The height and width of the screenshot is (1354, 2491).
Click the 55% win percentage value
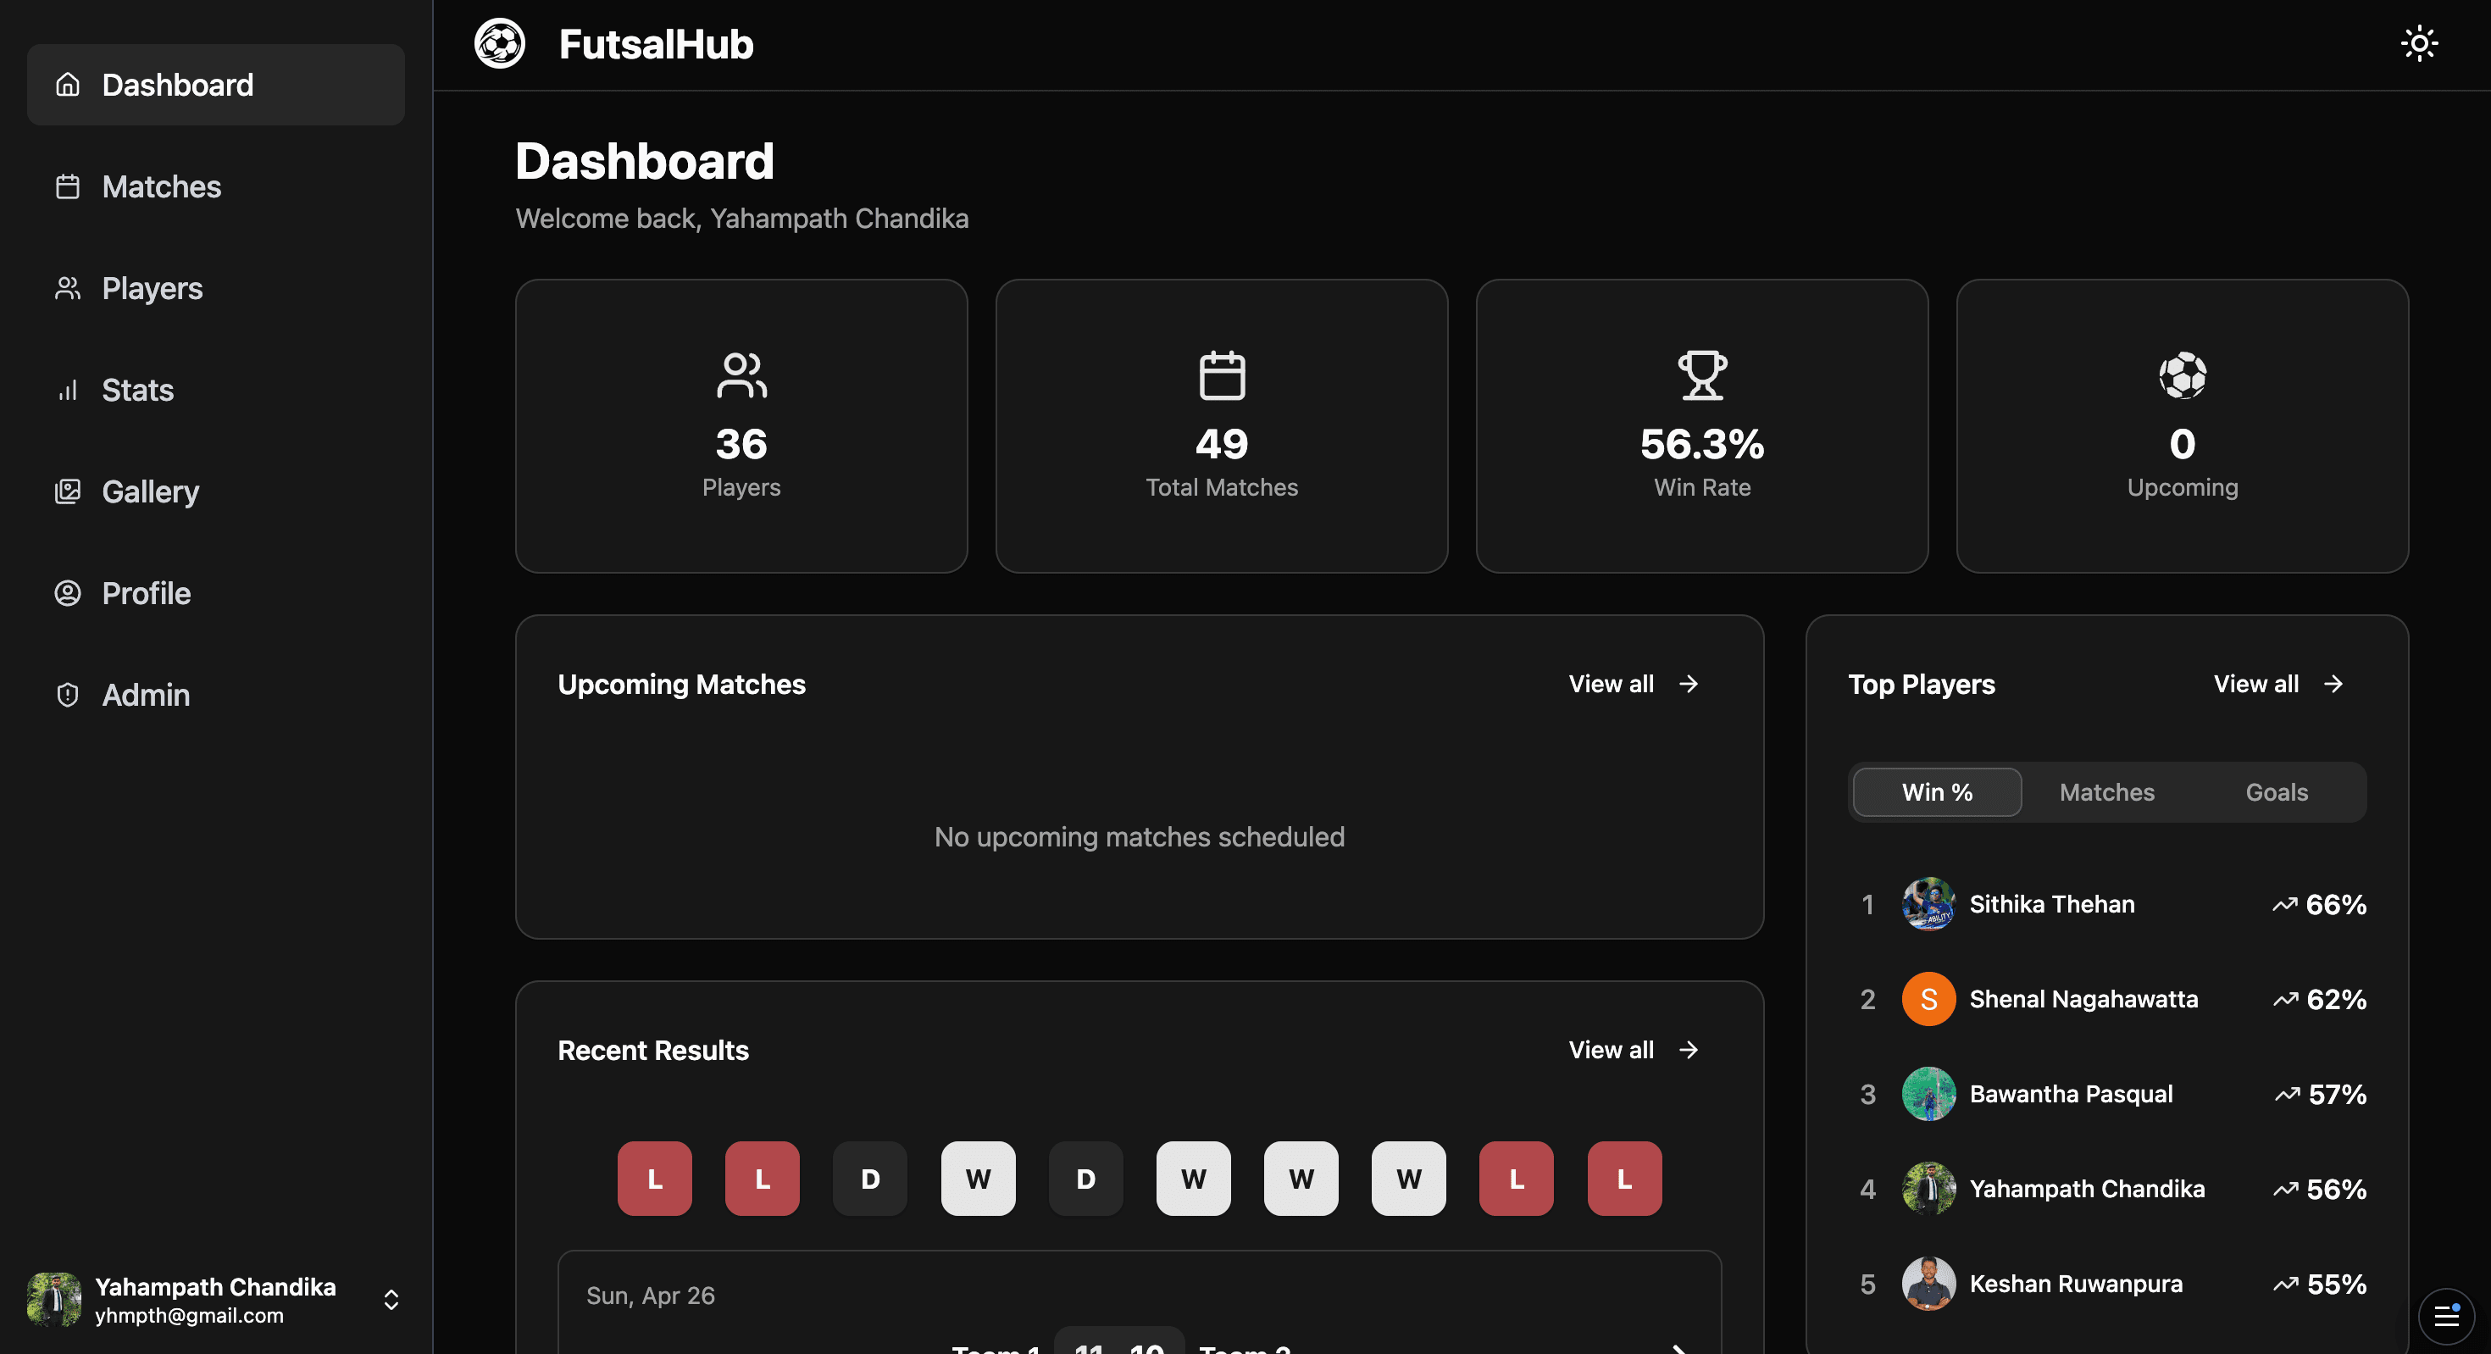tap(2336, 1284)
